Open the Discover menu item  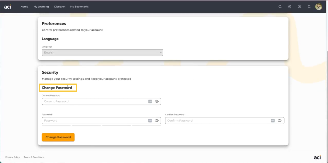[x=60, y=7]
